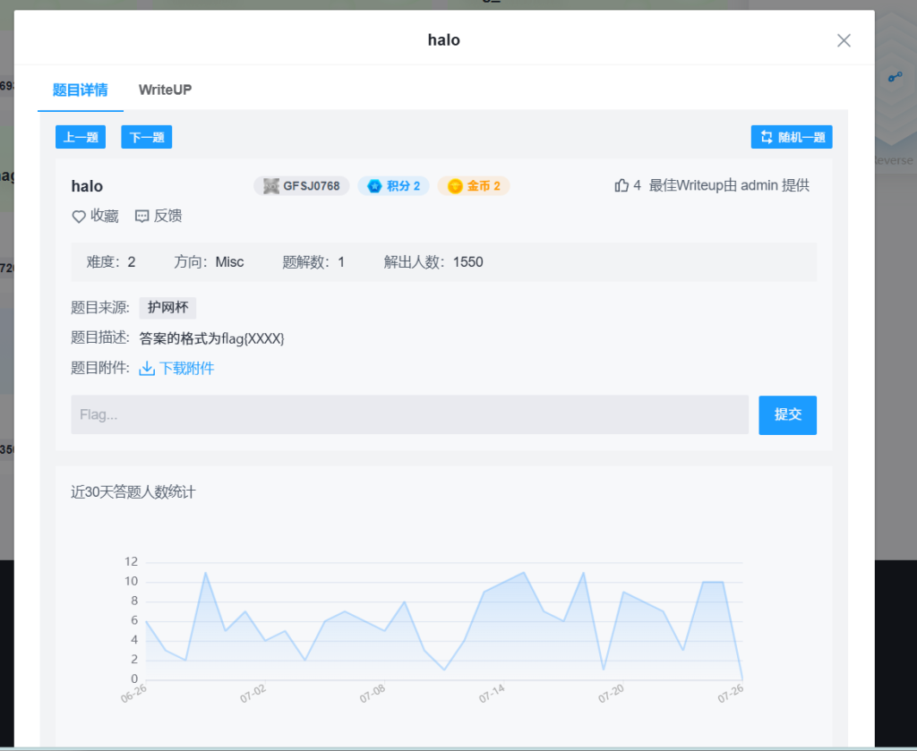Click the heart favorite icon
The height and width of the screenshot is (751, 917).
tap(79, 217)
